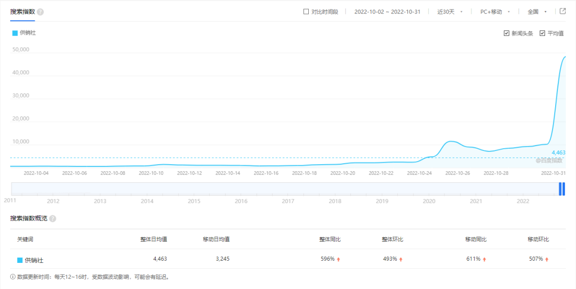Image resolution: width=576 pixels, height=289 pixels.
Task: Click the 整体同比 red up arrow
Action: 339,259
